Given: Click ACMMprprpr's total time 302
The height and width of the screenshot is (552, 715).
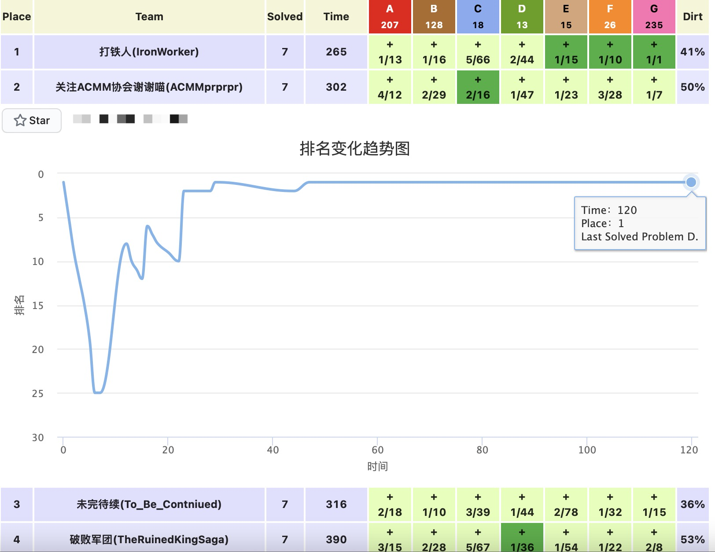Looking at the screenshot, I should (x=336, y=87).
